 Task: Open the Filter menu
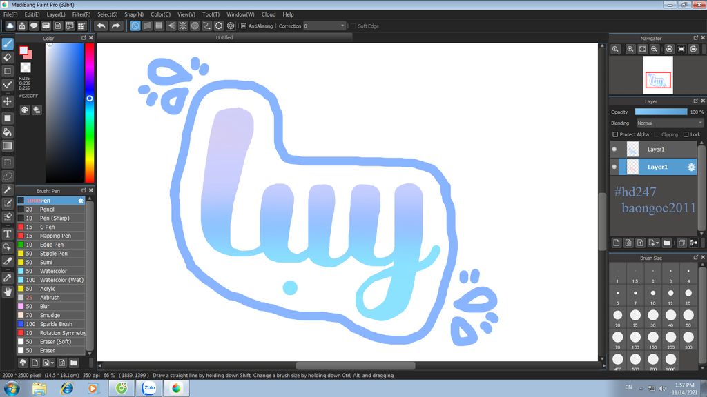[81, 14]
